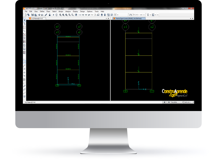The height and width of the screenshot is (166, 217).
Task: Open the Assign menu
Action: click(x=61, y=11)
